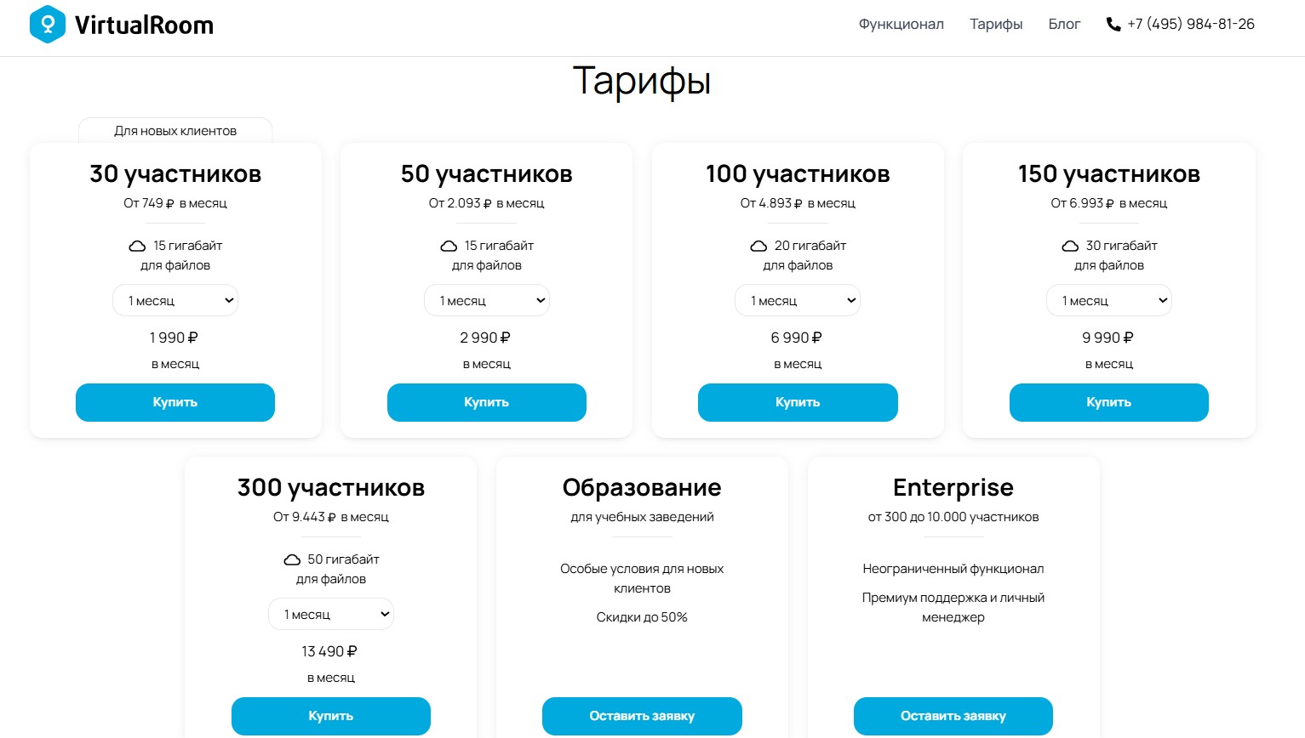
Task: Choose billing period for 150 участников plan
Action: point(1108,300)
